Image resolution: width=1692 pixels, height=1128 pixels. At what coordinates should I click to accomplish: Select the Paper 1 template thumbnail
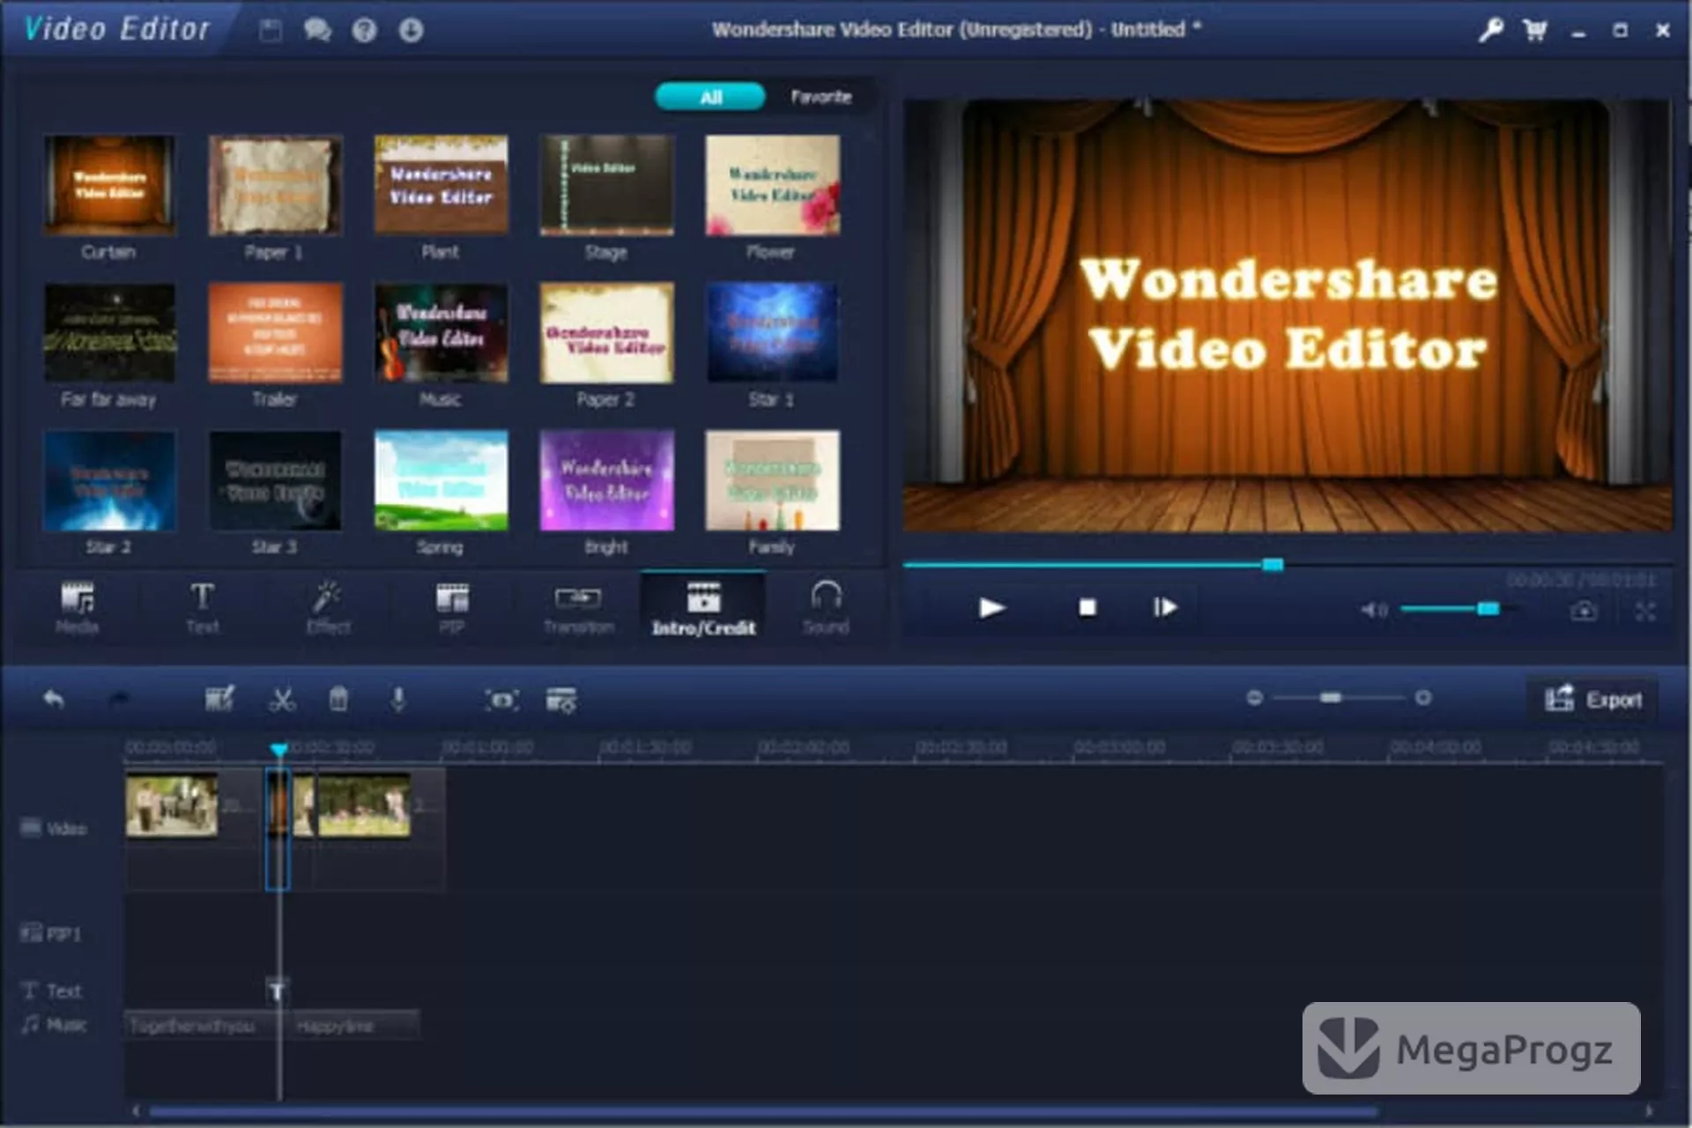pos(275,185)
